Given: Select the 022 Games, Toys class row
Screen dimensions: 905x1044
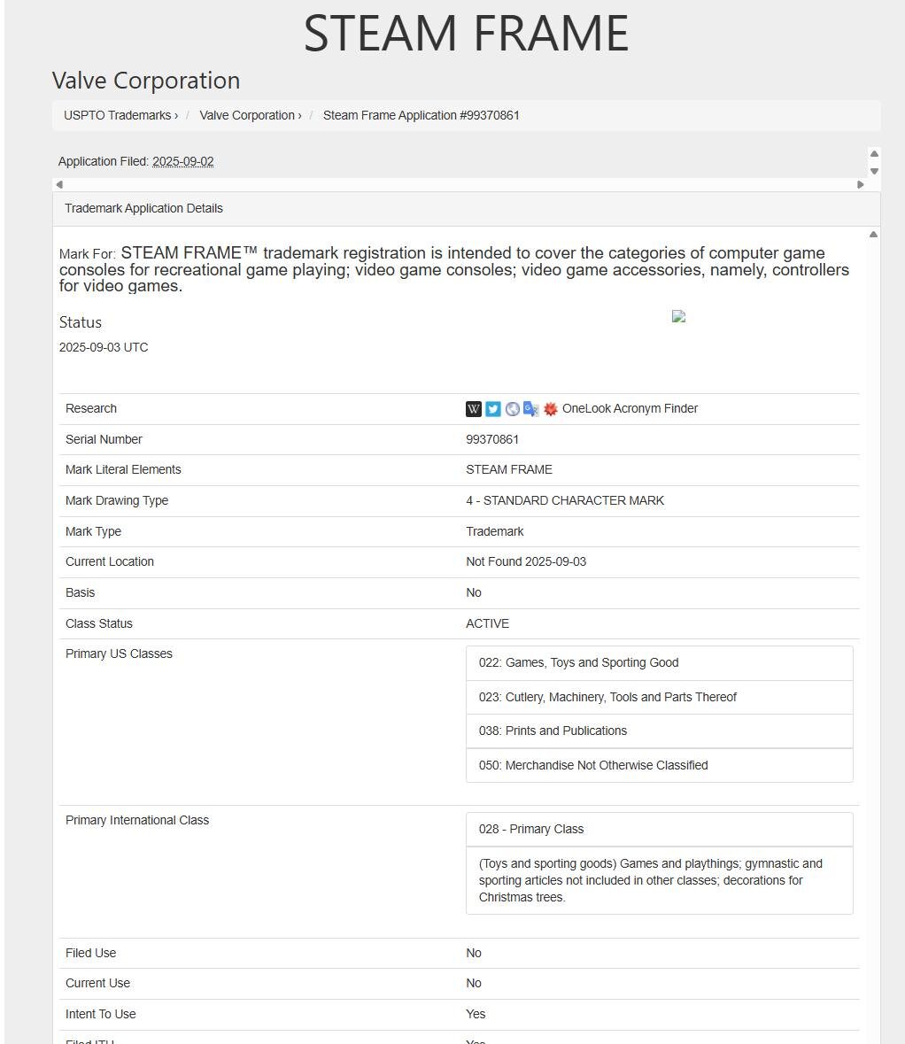Looking at the screenshot, I should [660, 663].
